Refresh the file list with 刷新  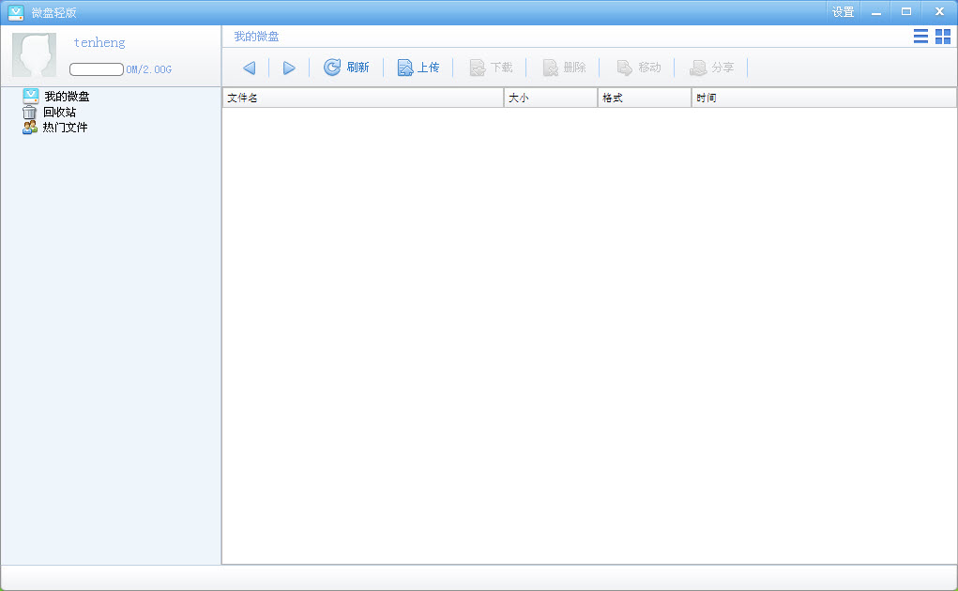[346, 68]
